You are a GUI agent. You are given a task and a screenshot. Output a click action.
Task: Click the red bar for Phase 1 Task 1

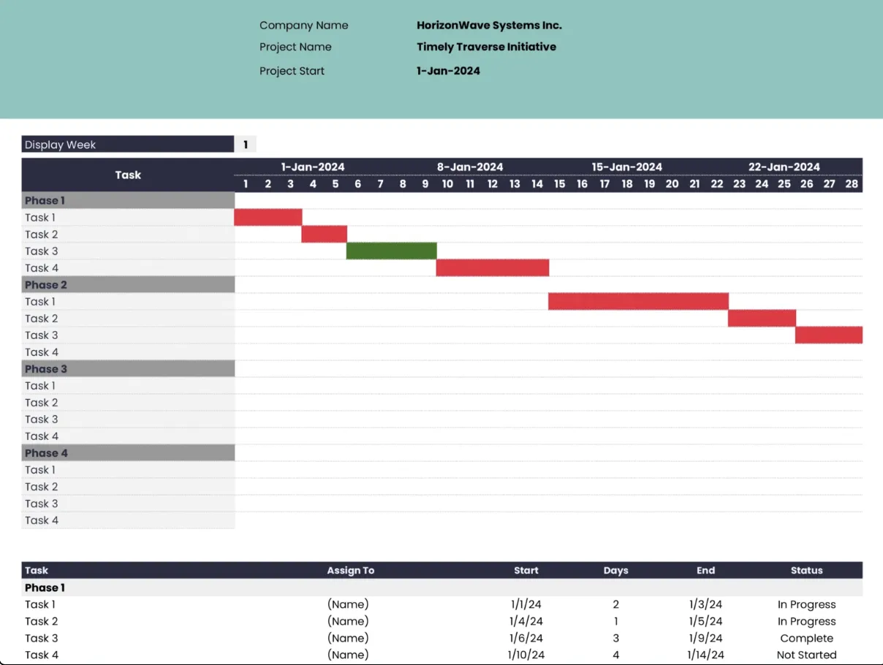[x=268, y=217]
